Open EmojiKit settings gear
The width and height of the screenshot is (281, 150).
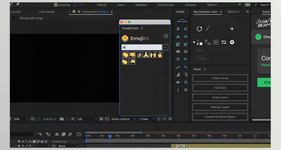(166, 36)
